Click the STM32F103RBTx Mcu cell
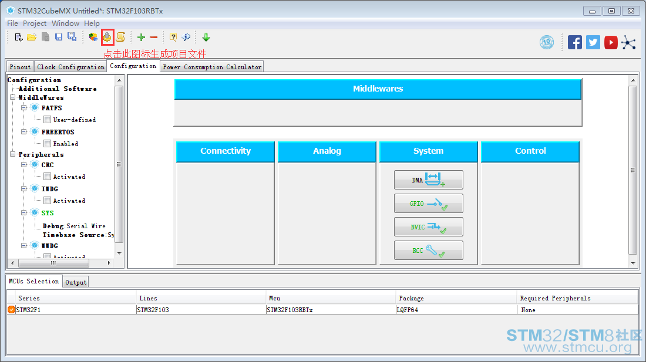The height and width of the screenshot is (362, 646). [331, 310]
